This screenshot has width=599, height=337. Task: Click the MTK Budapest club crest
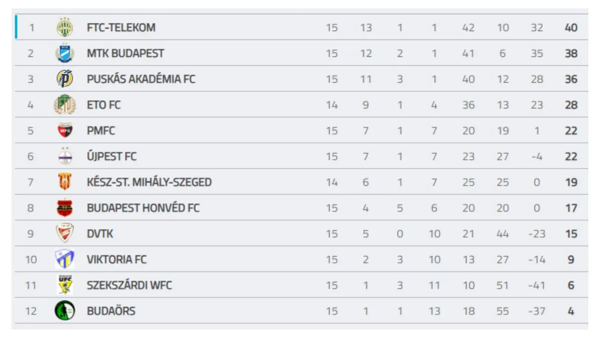[x=65, y=53]
